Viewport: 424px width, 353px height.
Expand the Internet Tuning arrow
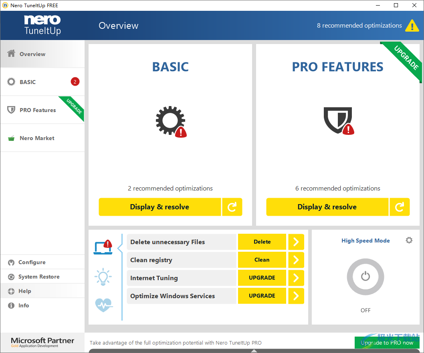(296, 278)
